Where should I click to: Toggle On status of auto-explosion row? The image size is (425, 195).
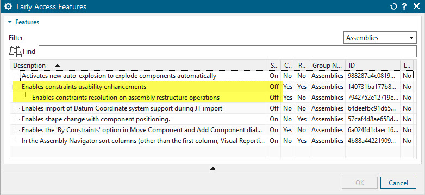click(x=274, y=76)
